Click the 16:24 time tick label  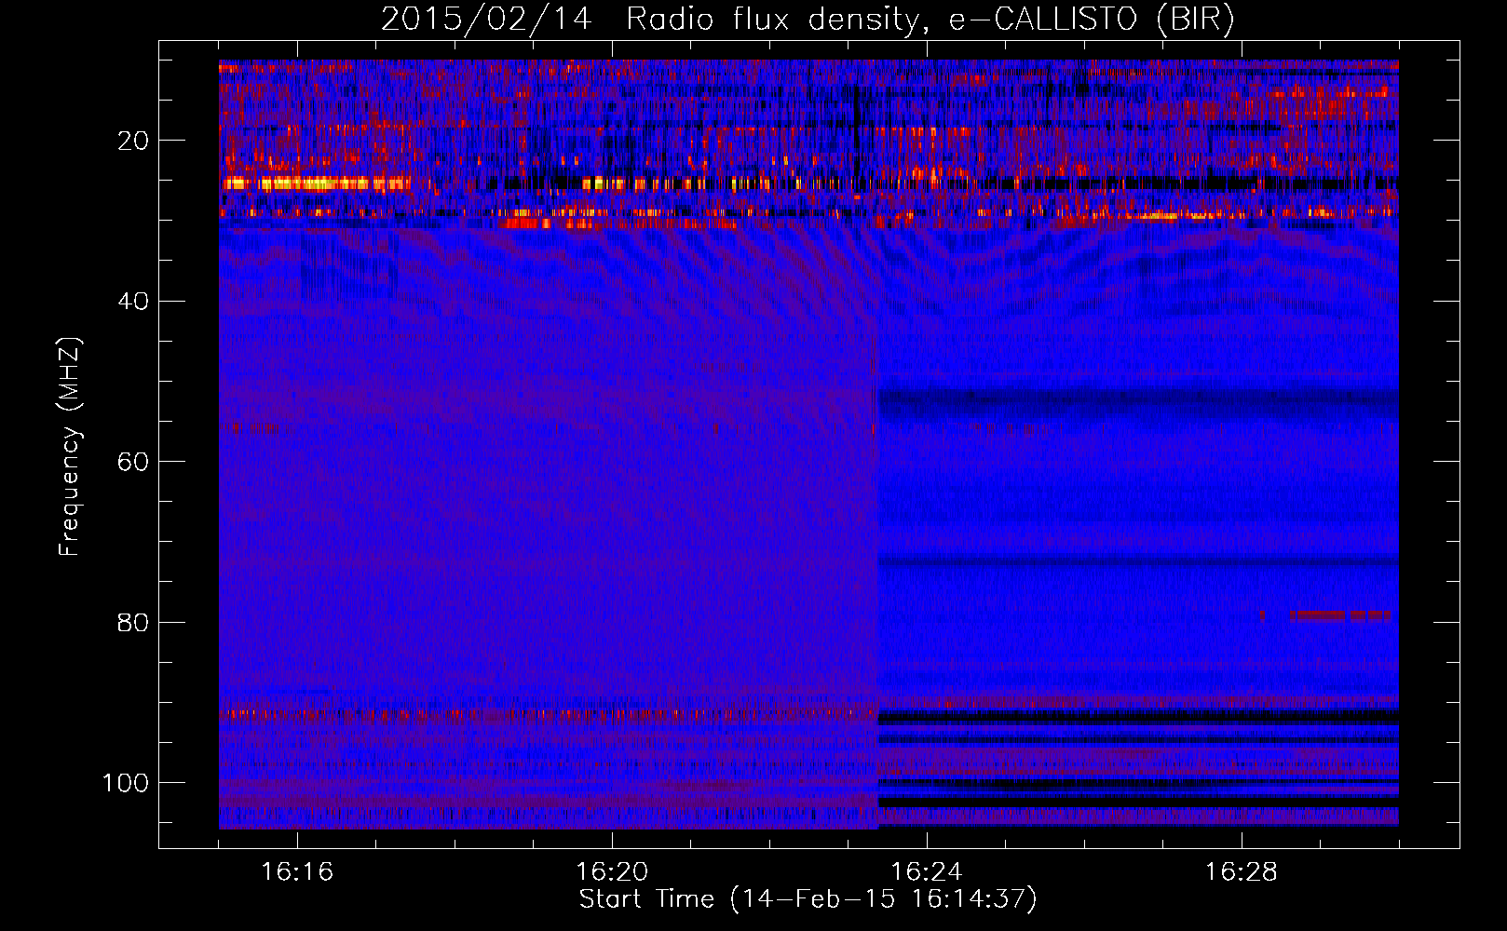click(x=927, y=872)
